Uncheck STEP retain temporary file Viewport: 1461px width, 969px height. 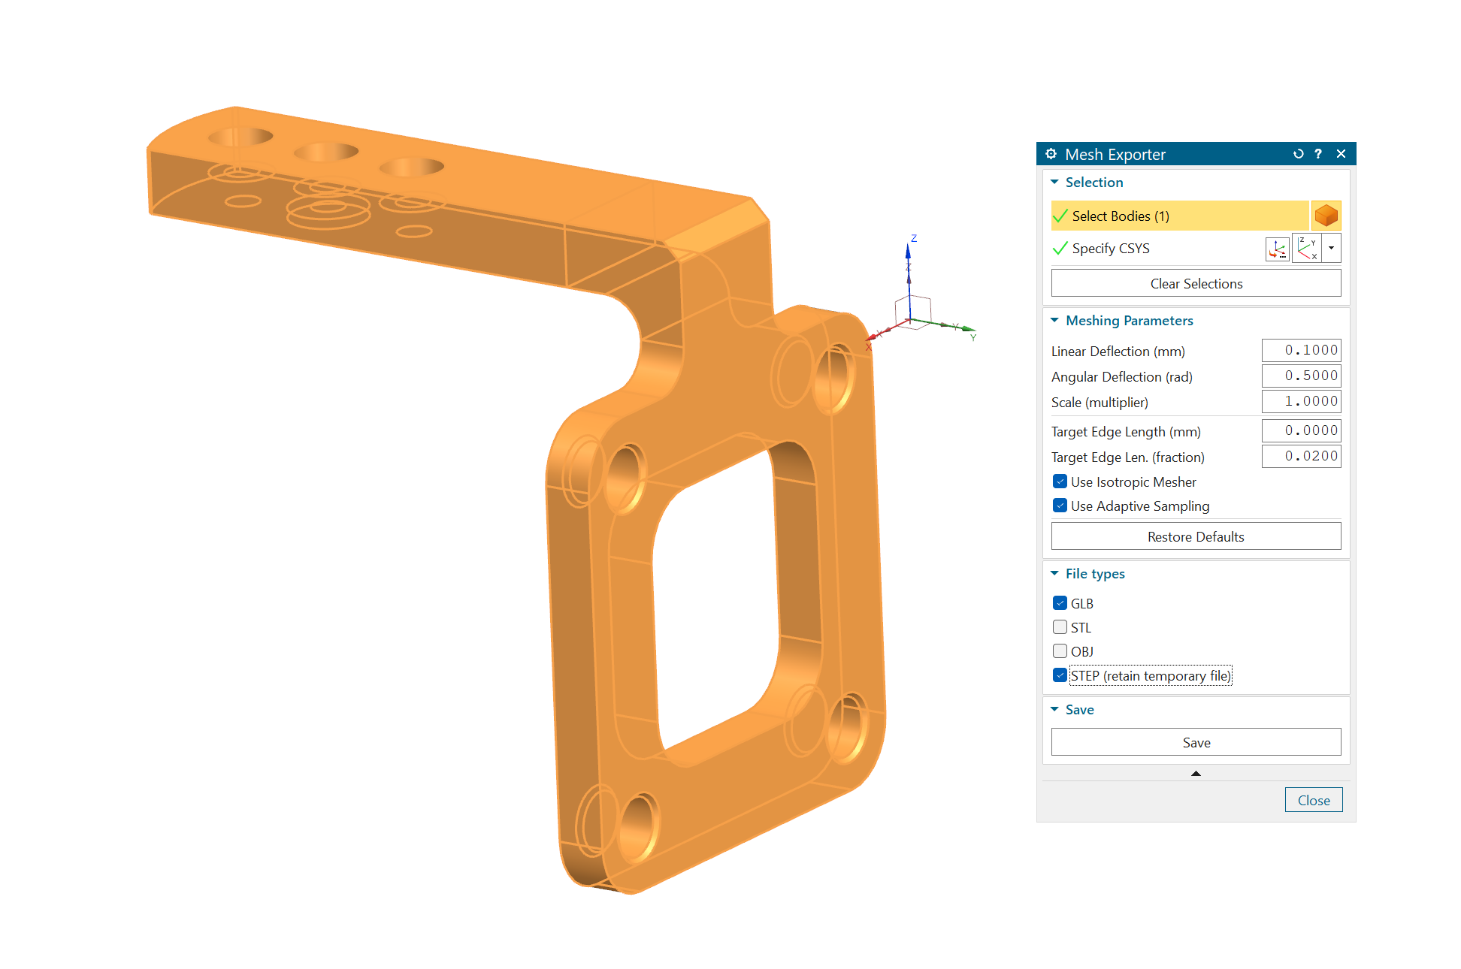pyautogui.click(x=1060, y=675)
